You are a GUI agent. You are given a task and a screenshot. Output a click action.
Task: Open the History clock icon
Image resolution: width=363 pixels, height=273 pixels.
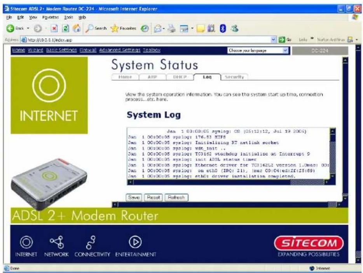coord(145,29)
